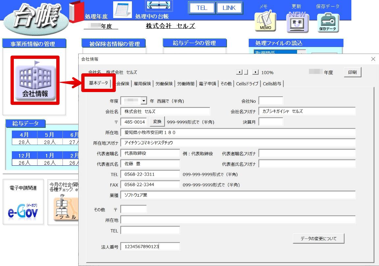
Task: Click the 決算月 input field
Action: click(271, 122)
